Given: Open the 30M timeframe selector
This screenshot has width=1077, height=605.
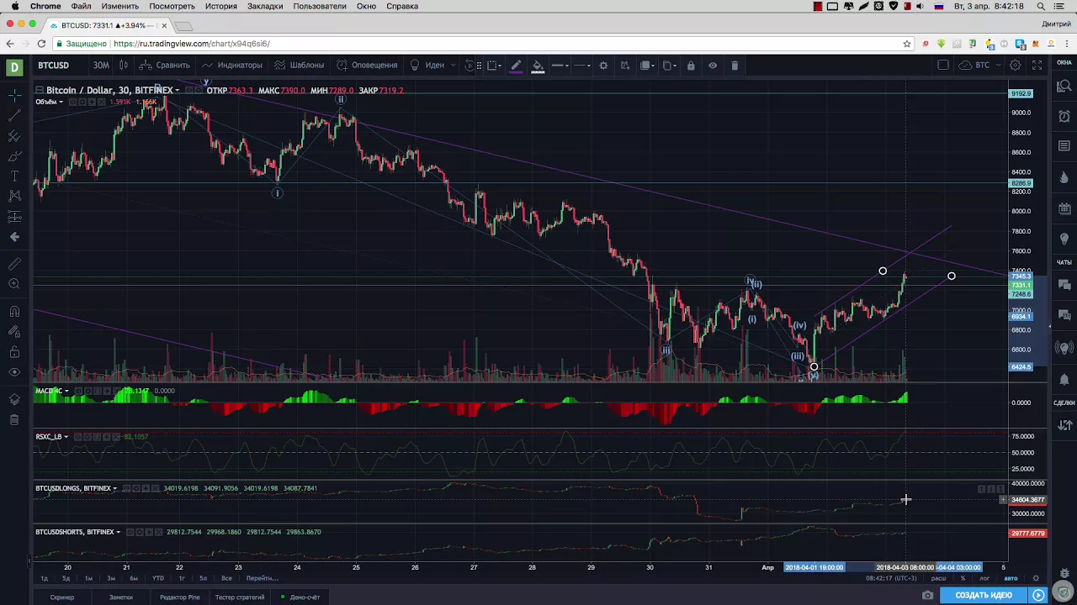Looking at the screenshot, I should [101, 65].
